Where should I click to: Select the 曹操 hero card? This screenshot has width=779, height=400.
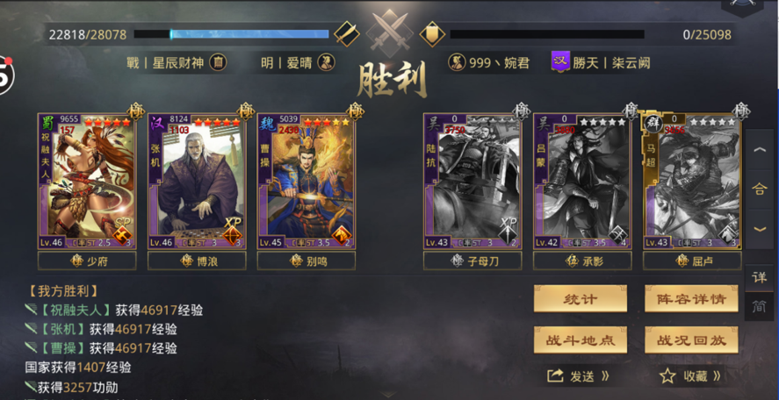306,182
